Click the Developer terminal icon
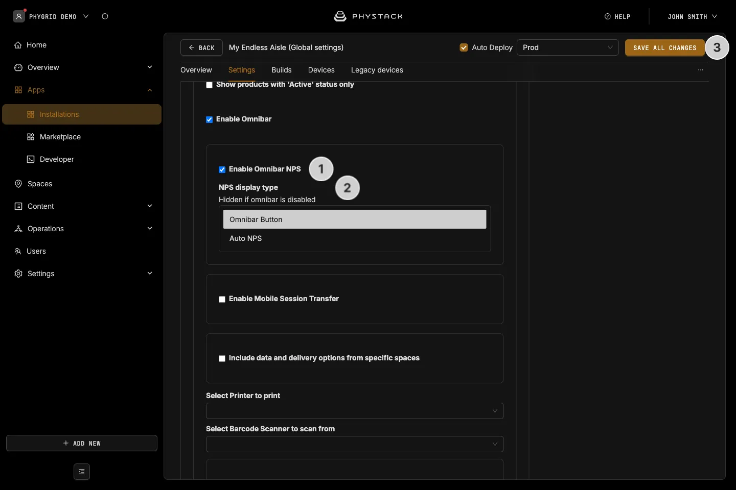Image resolution: width=736 pixels, height=490 pixels. [x=31, y=159]
